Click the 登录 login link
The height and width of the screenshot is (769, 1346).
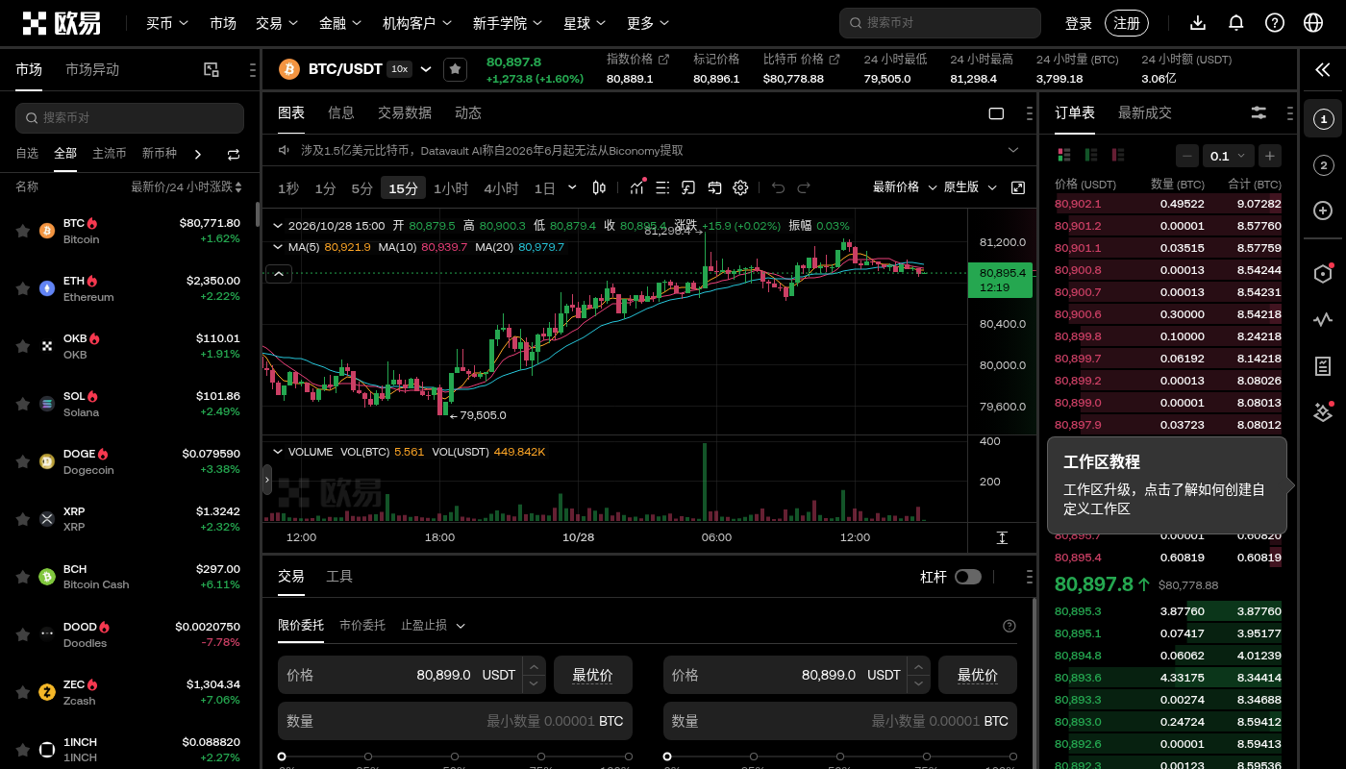[1079, 23]
